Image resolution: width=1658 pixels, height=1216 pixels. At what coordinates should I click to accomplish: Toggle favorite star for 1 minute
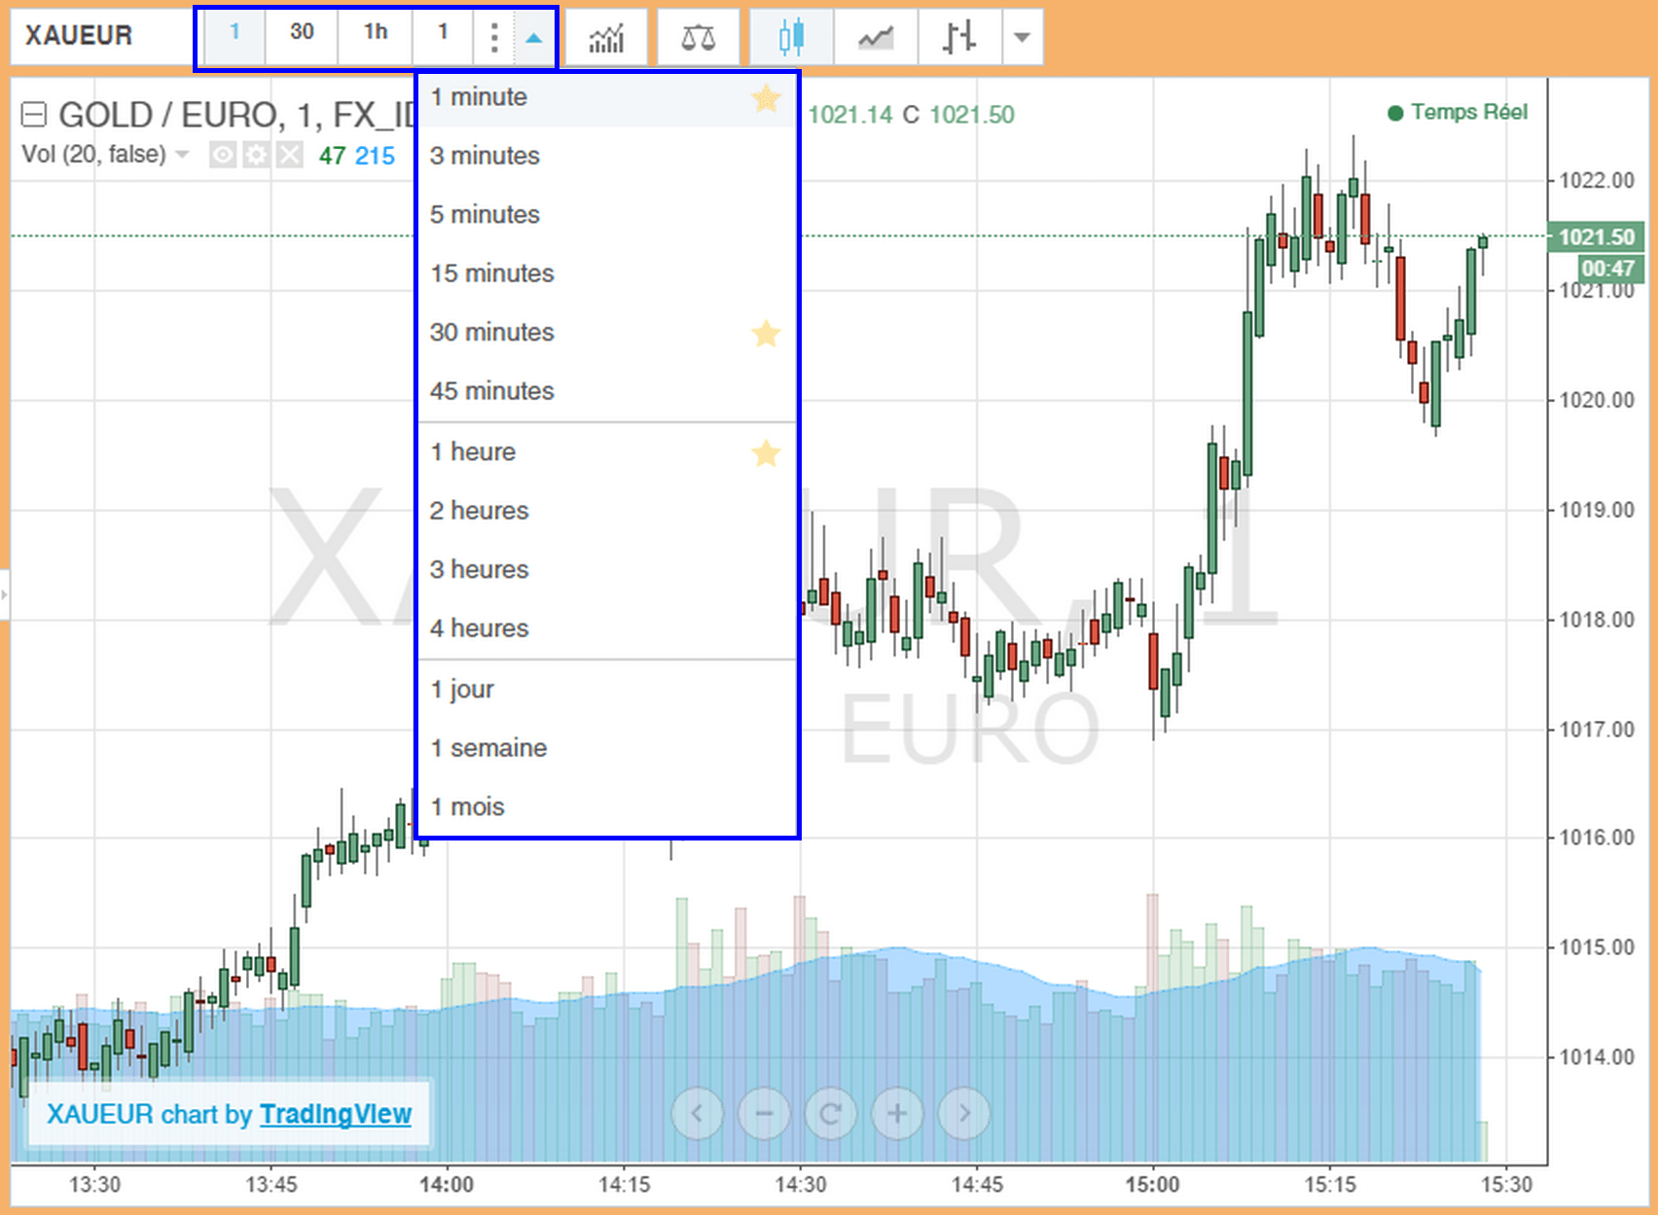766,98
